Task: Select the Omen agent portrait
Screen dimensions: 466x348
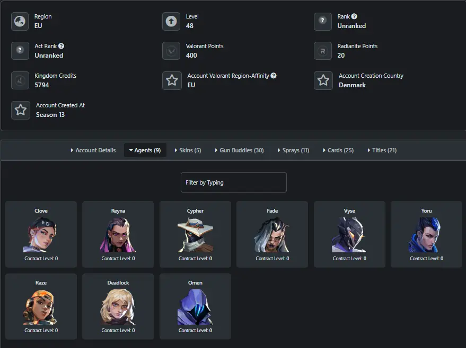Action: click(x=195, y=307)
